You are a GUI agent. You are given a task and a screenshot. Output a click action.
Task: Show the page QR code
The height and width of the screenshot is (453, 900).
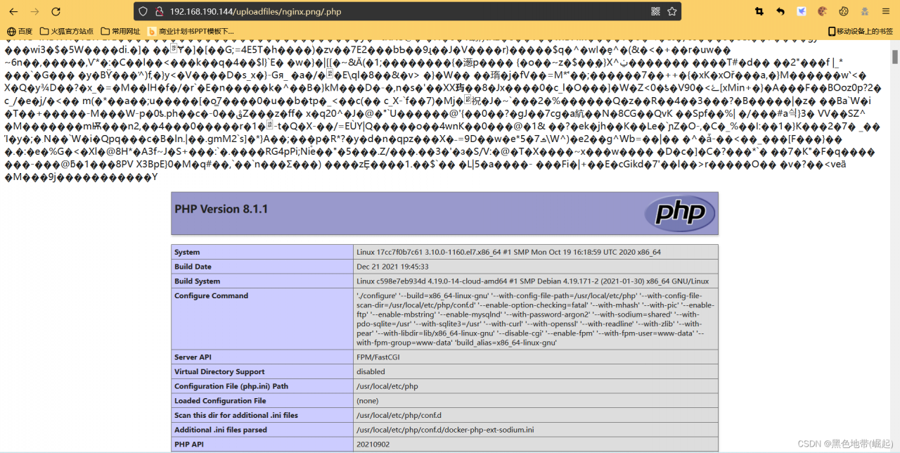(x=655, y=11)
